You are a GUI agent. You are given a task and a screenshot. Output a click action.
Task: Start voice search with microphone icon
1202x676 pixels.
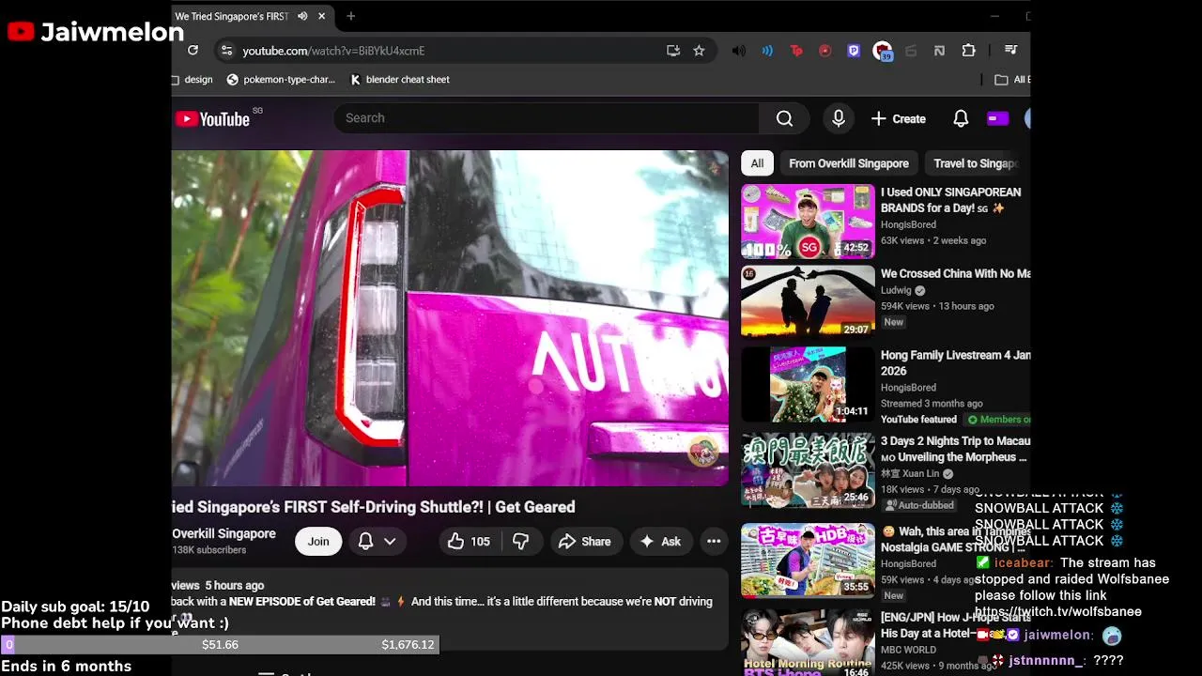839,118
